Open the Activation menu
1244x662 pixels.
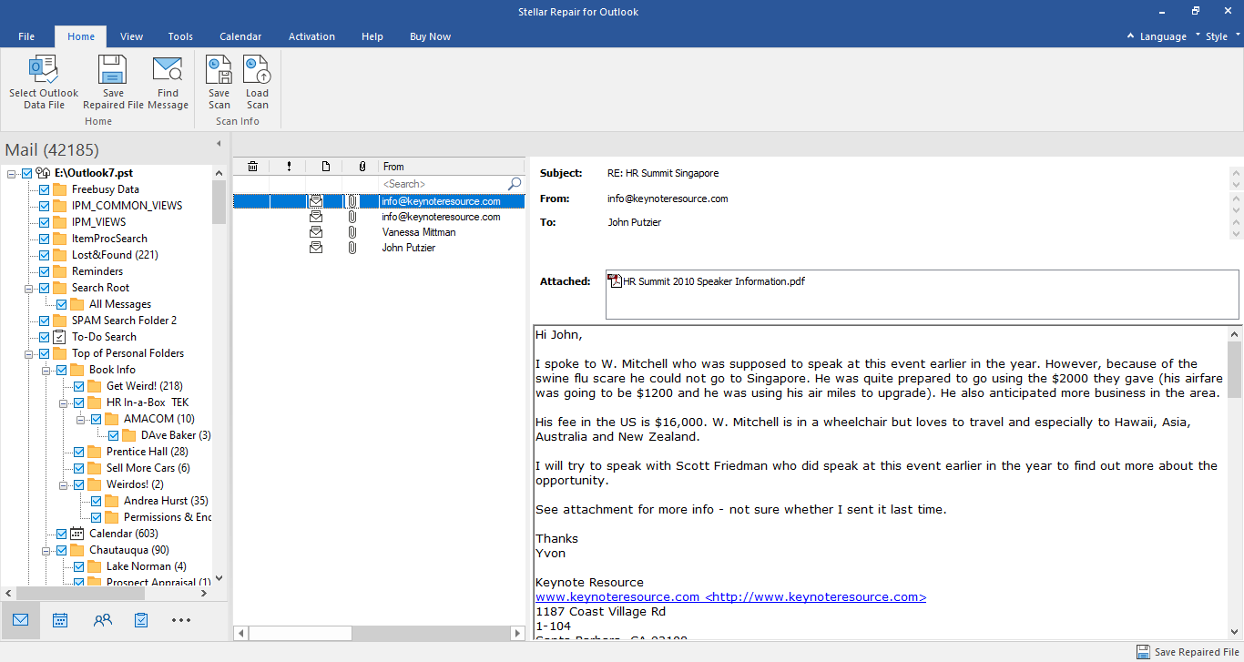(x=311, y=36)
